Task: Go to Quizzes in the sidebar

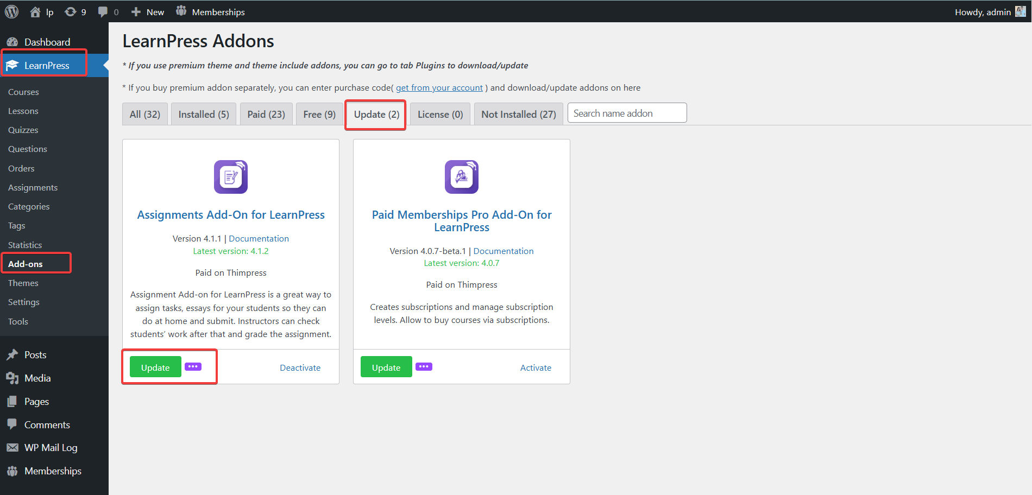Action: 23,130
